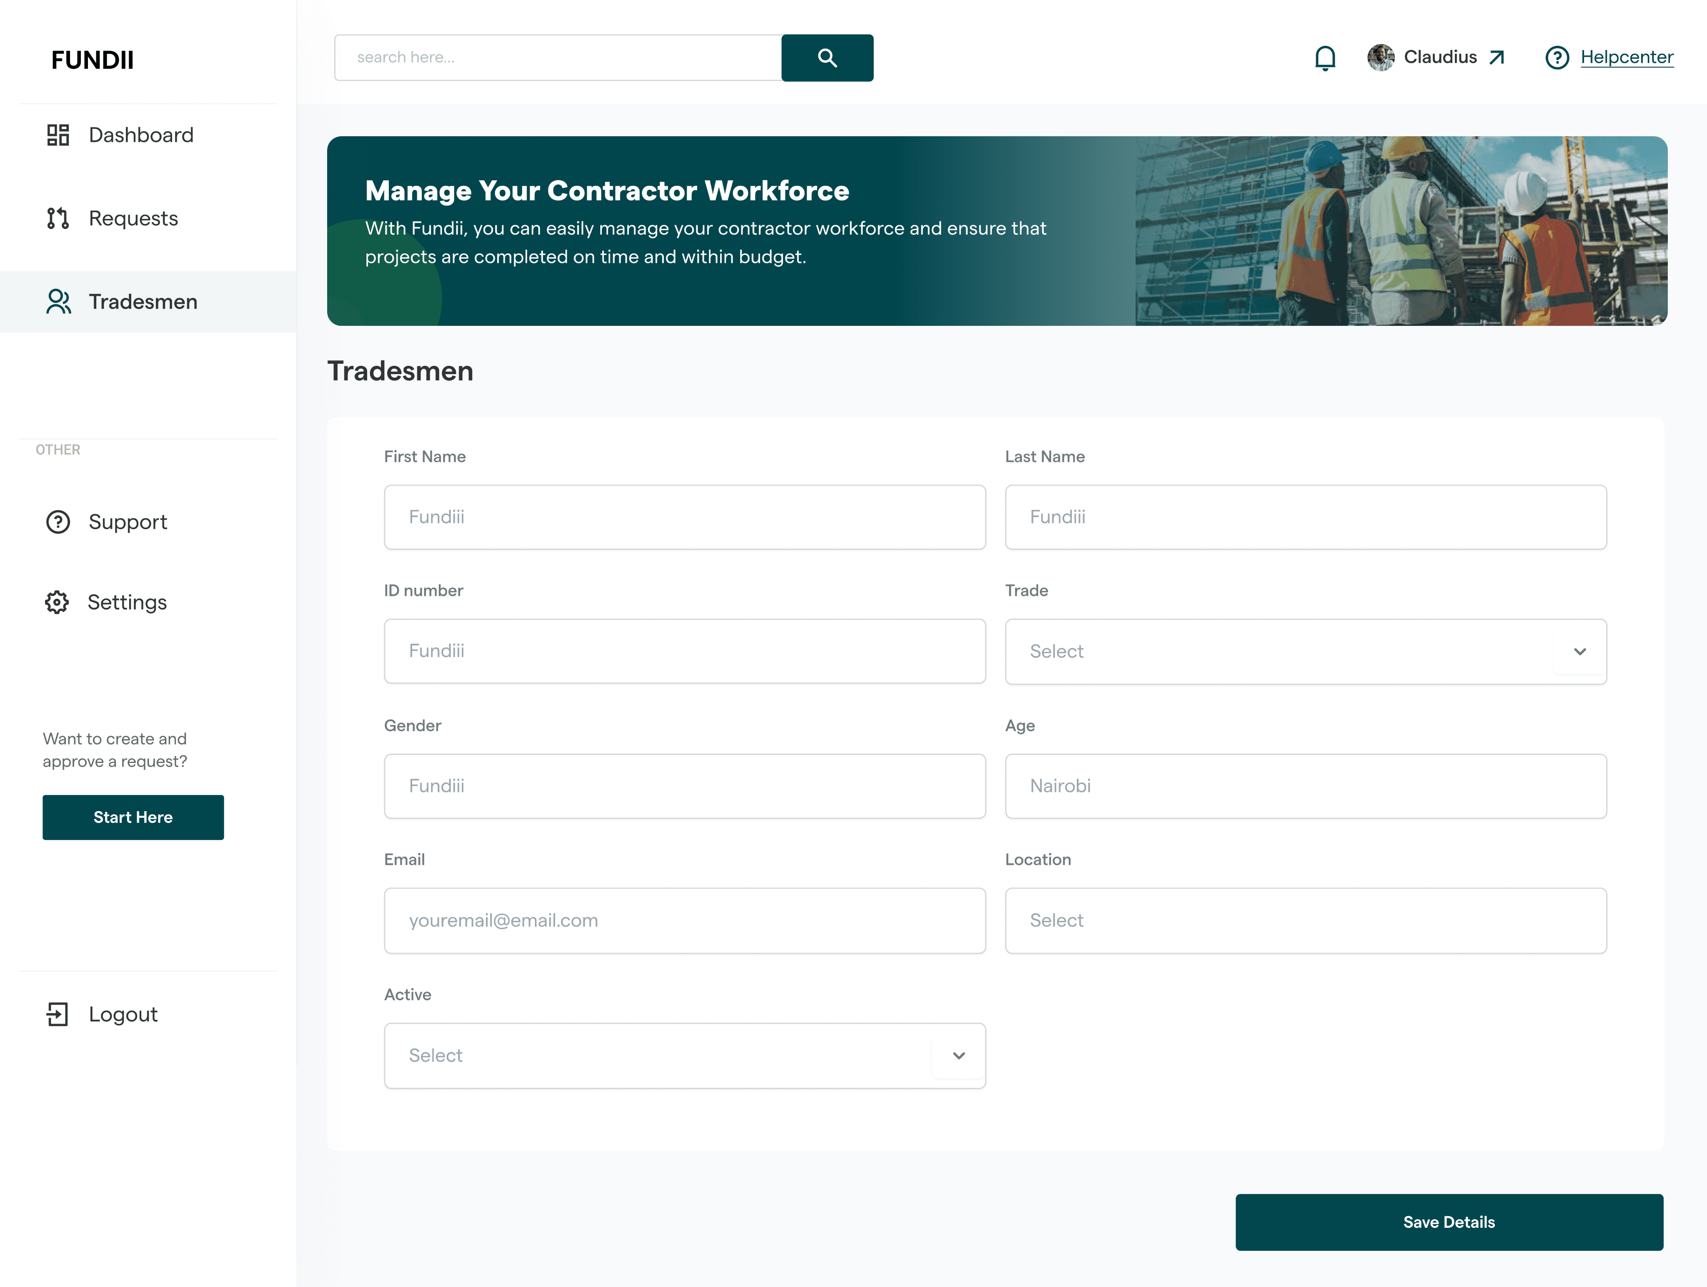Click the Trade field label

1026,591
